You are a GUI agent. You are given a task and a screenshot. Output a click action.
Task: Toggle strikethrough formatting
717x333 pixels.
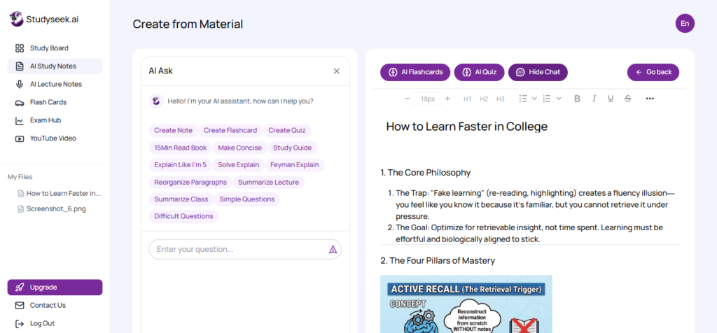pos(627,99)
